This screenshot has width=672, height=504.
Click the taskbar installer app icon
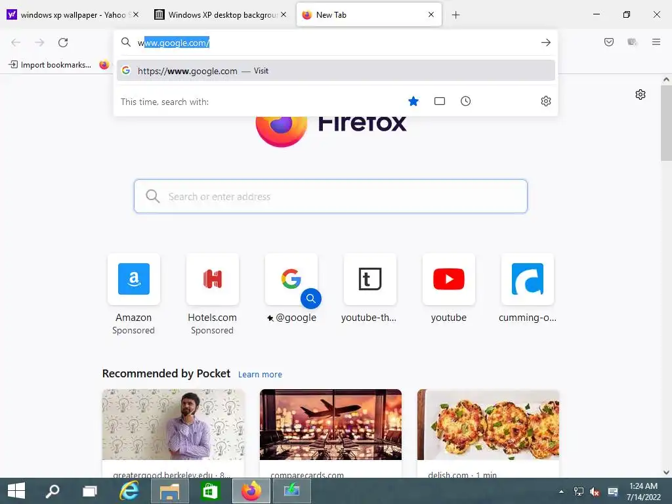(291, 491)
